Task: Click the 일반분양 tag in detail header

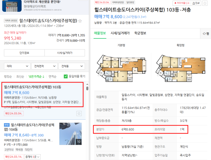Action: click(x=130, y=2)
